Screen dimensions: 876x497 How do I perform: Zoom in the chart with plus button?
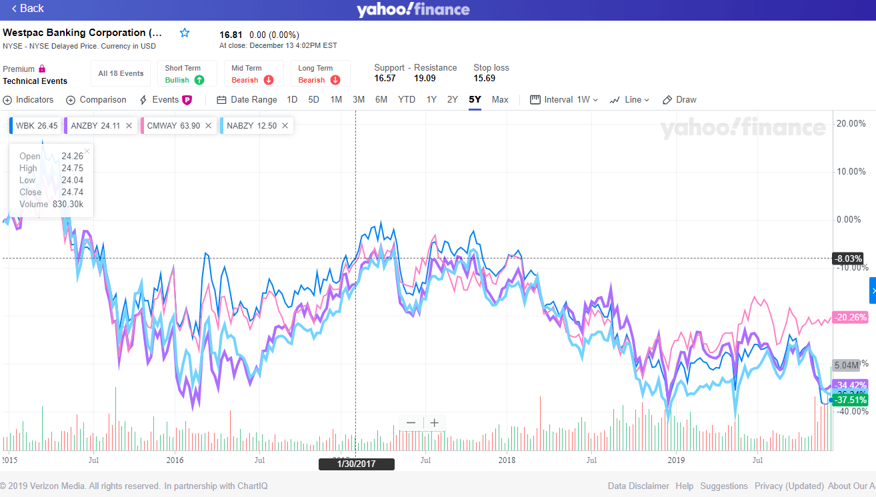click(x=434, y=423)
